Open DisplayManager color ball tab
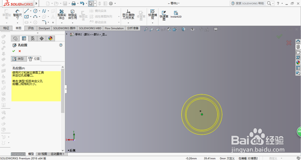Image resolution: width=301 pixels, height=160 pixels. pos(50,38)
